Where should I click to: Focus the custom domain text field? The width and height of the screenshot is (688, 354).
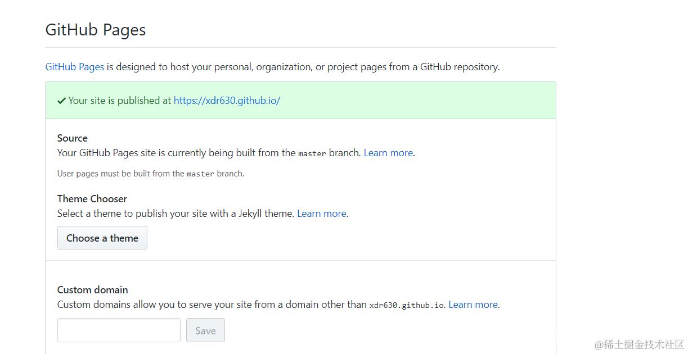119,330
